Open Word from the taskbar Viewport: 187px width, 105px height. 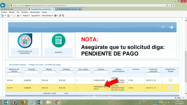pyautogui.click(x=40, y=102)
